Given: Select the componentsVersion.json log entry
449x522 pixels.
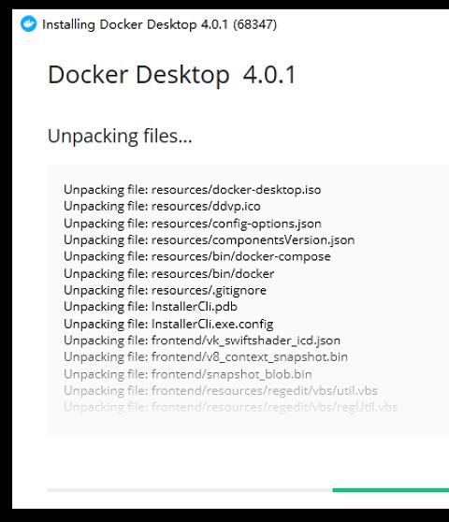Looking at the screenshot, I should 210,240.
